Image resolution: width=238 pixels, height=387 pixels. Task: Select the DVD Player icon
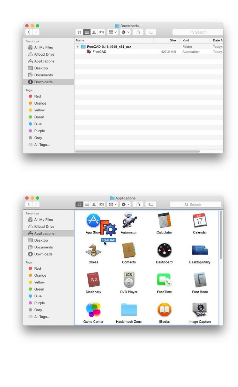click(x=129, y=280)
